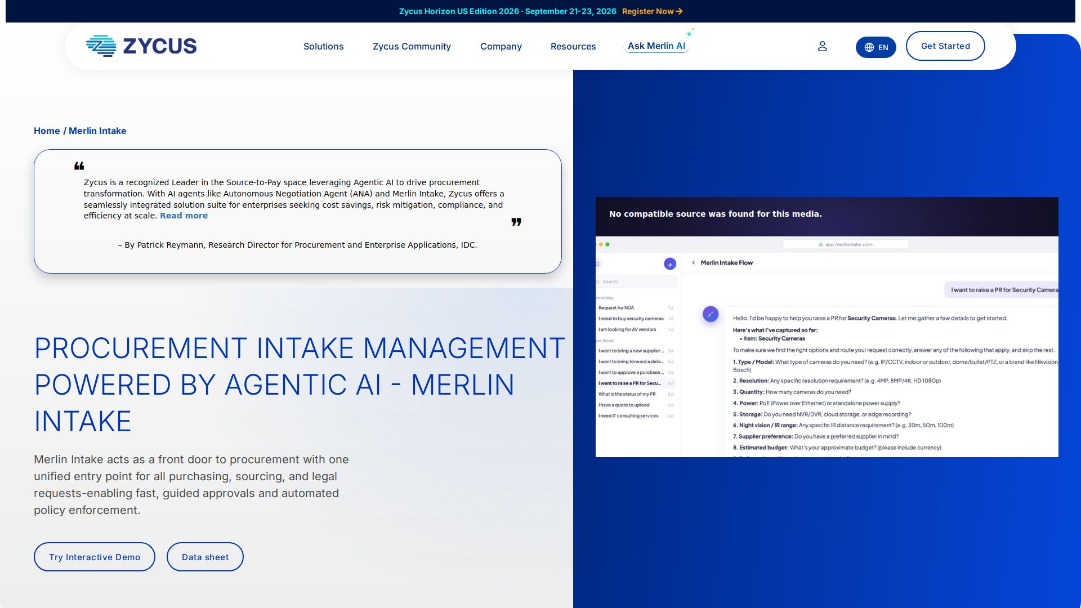Open the Company menu
Viewport: 1081px width, 608px height.
tap(501, 46)
